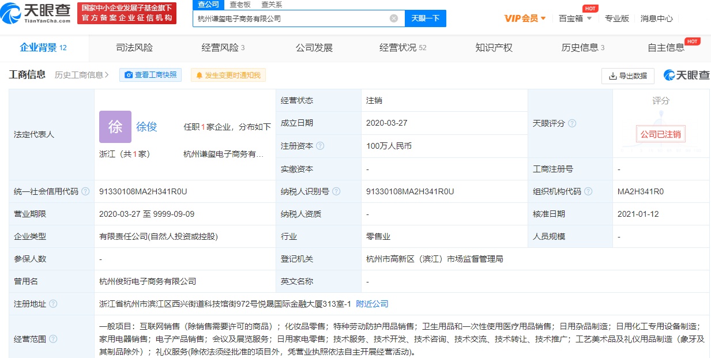Click the help icon beside 组织机构代码

coord(588,191)
